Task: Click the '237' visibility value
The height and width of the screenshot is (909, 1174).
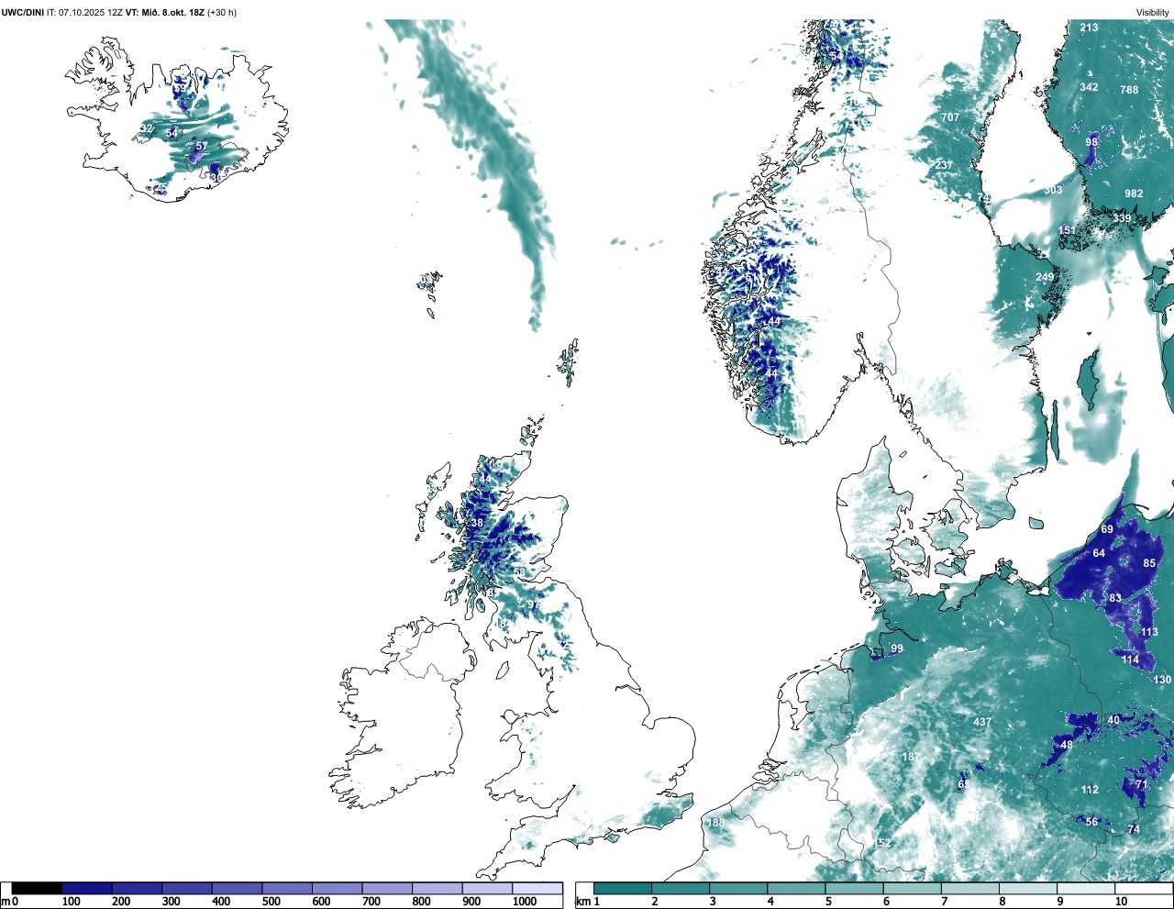Action: [944, 165]
